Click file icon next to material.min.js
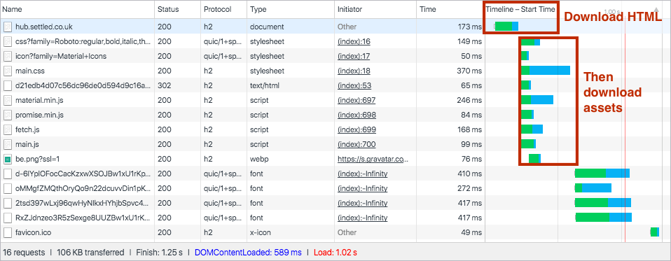This screenshot has width=671, height=261. point(8,100)
